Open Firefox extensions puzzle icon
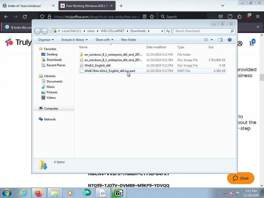The image size is (264, 198). 239,16
